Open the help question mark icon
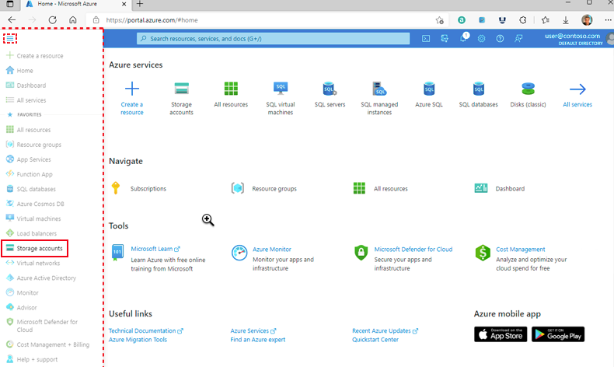 click(500, 38)
